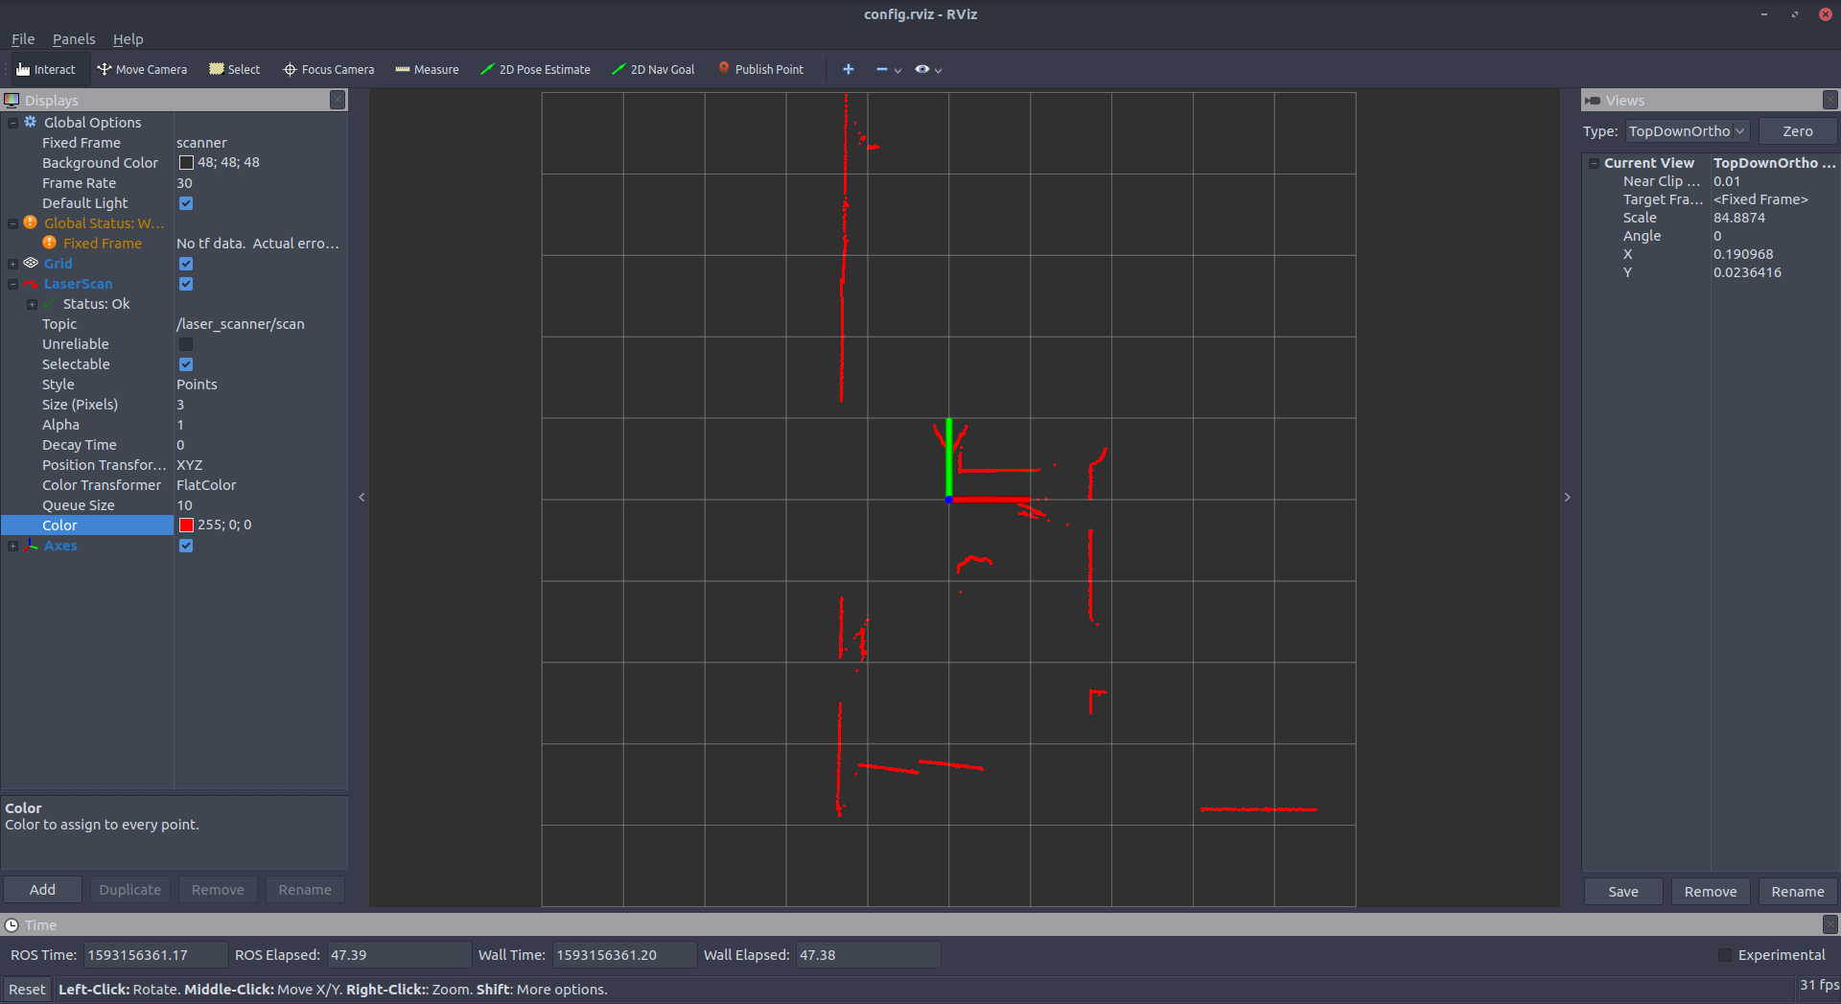1841x1004 pixels.
Task: Select the 2D Pose Estimate tool
Action: pos(535,69)
